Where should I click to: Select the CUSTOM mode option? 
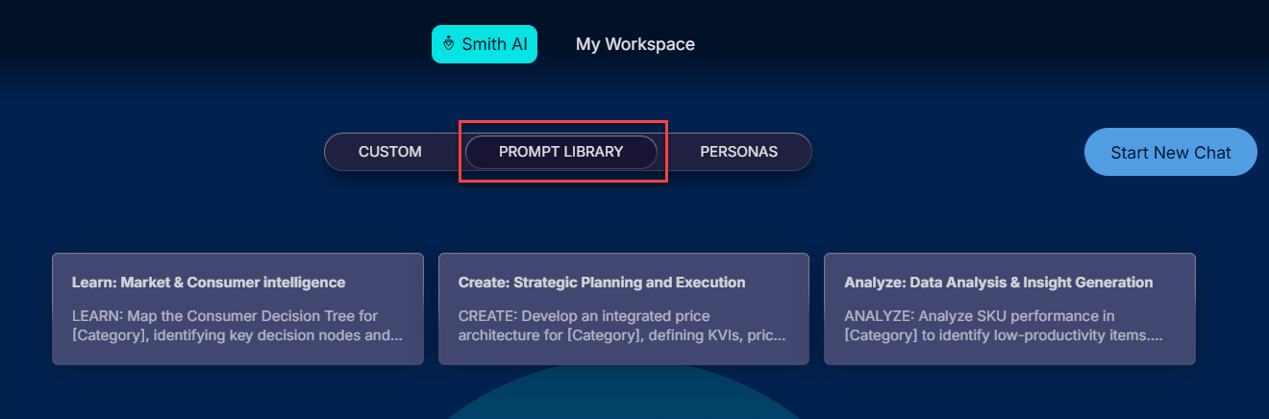click(389, 152)
